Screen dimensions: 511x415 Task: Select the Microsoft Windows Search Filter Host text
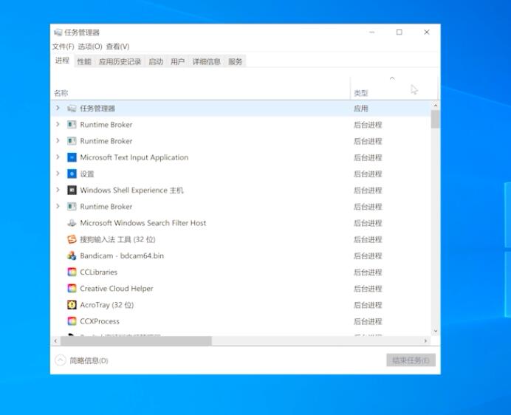tap(143, 223)
